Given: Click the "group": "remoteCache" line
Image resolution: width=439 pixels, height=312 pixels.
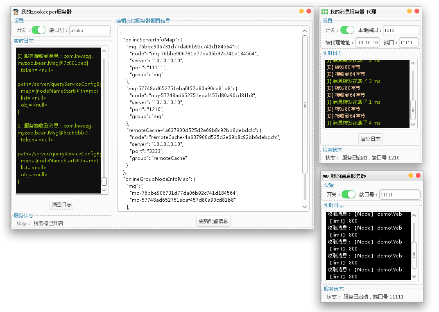Looking at the screenshot, I should (158, 158).
